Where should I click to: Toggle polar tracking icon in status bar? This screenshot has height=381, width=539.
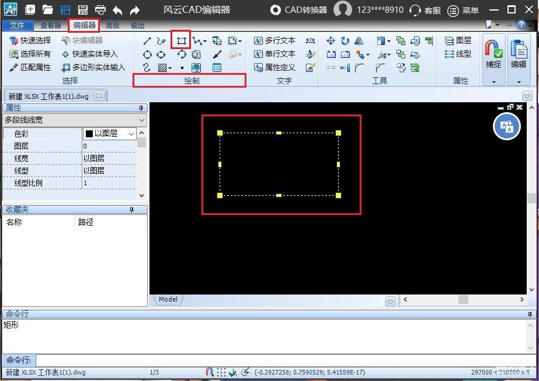(245, 372)
